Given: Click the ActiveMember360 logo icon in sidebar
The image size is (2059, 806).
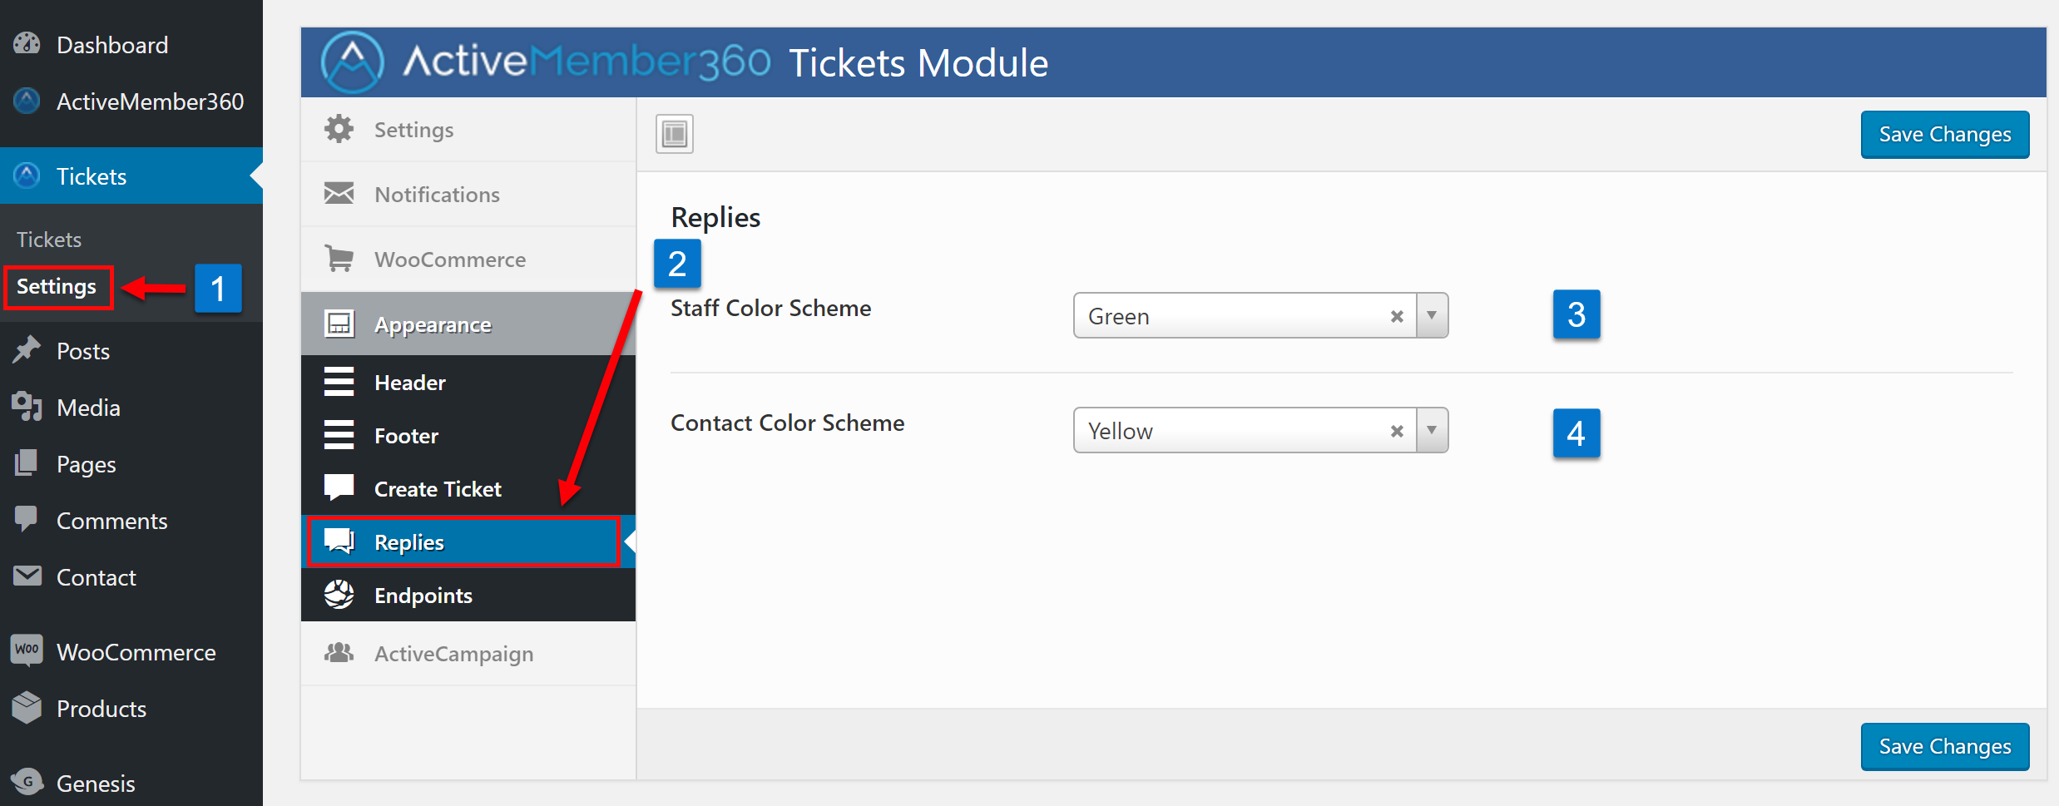Looking at the screenshot, I should [x=27, y=101].
